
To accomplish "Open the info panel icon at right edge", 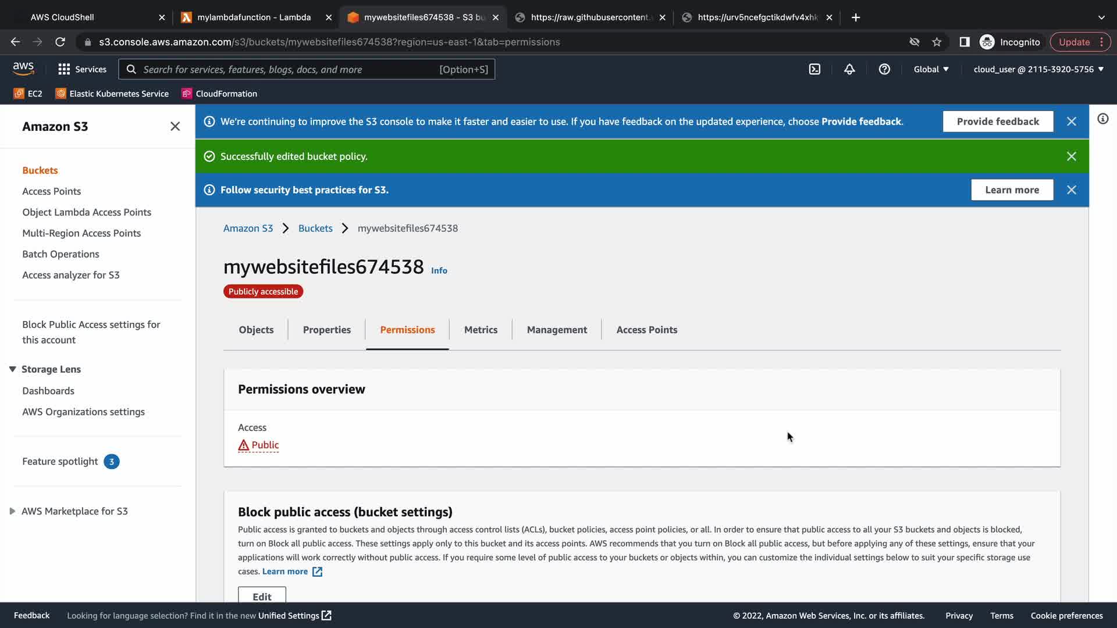I will tap(1102, 119).
